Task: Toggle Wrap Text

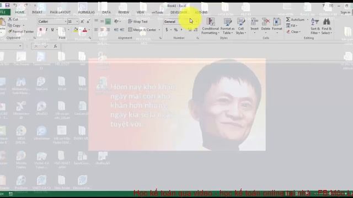Action: 138,21
